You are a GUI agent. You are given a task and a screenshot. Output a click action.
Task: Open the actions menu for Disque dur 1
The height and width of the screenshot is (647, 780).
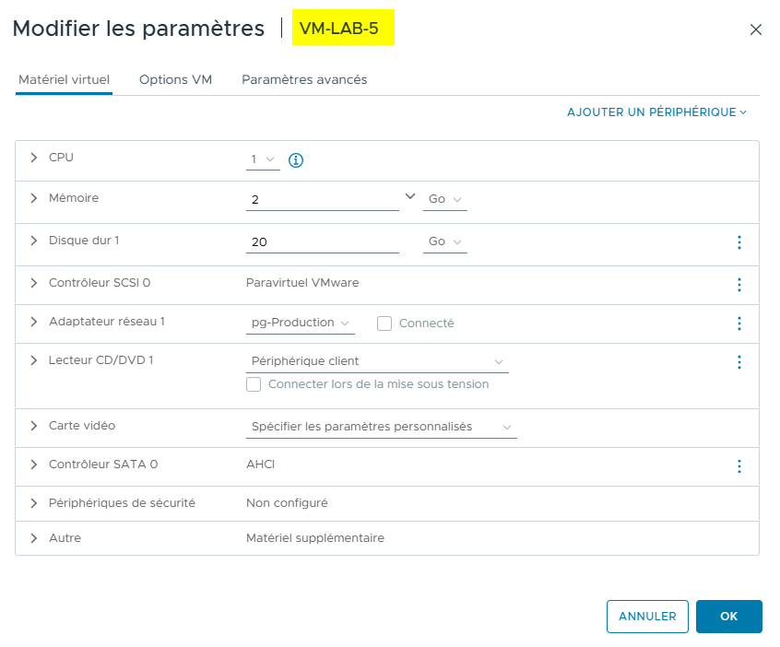[x=739, y=241]
